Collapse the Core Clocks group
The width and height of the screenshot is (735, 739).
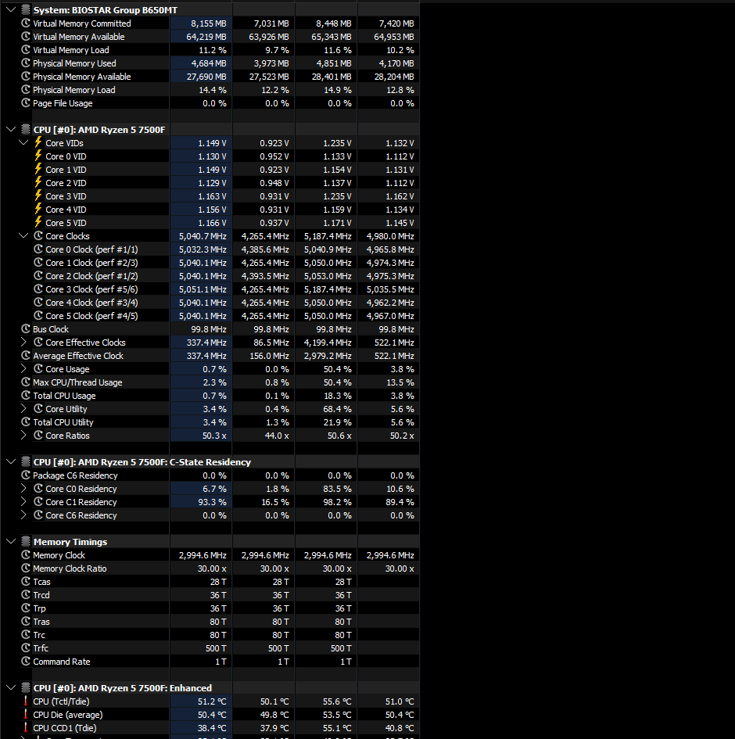pyautogui.click(x=23, y=236)
